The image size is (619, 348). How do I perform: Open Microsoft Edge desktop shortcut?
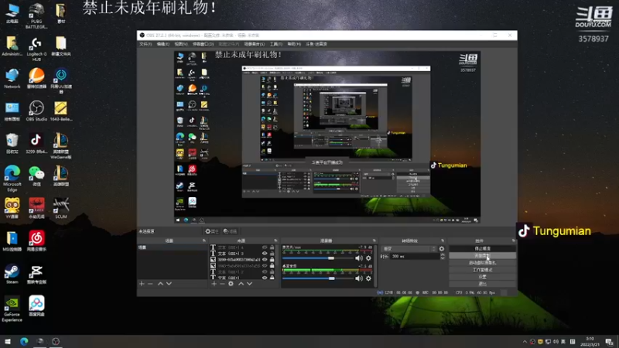(12, 179)
